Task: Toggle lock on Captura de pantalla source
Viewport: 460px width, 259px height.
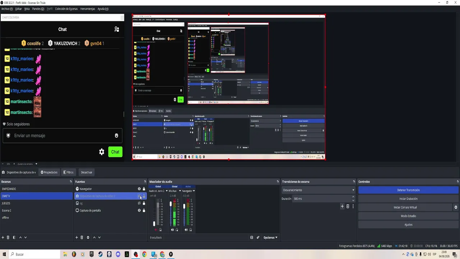Action: 144,210
